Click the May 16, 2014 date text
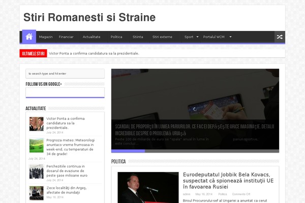 click(204, 194)
